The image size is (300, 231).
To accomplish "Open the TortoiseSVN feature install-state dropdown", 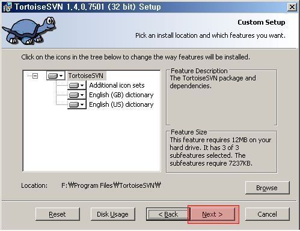I will 55,76.
